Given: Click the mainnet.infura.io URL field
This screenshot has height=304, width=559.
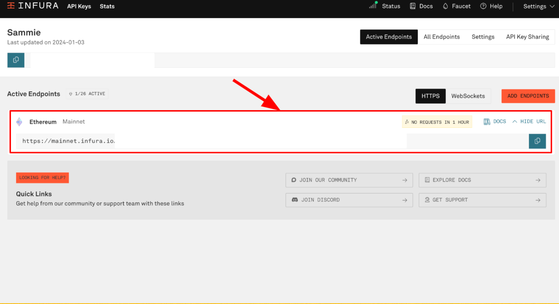Looking at the screenshot, I should (272, 141).
